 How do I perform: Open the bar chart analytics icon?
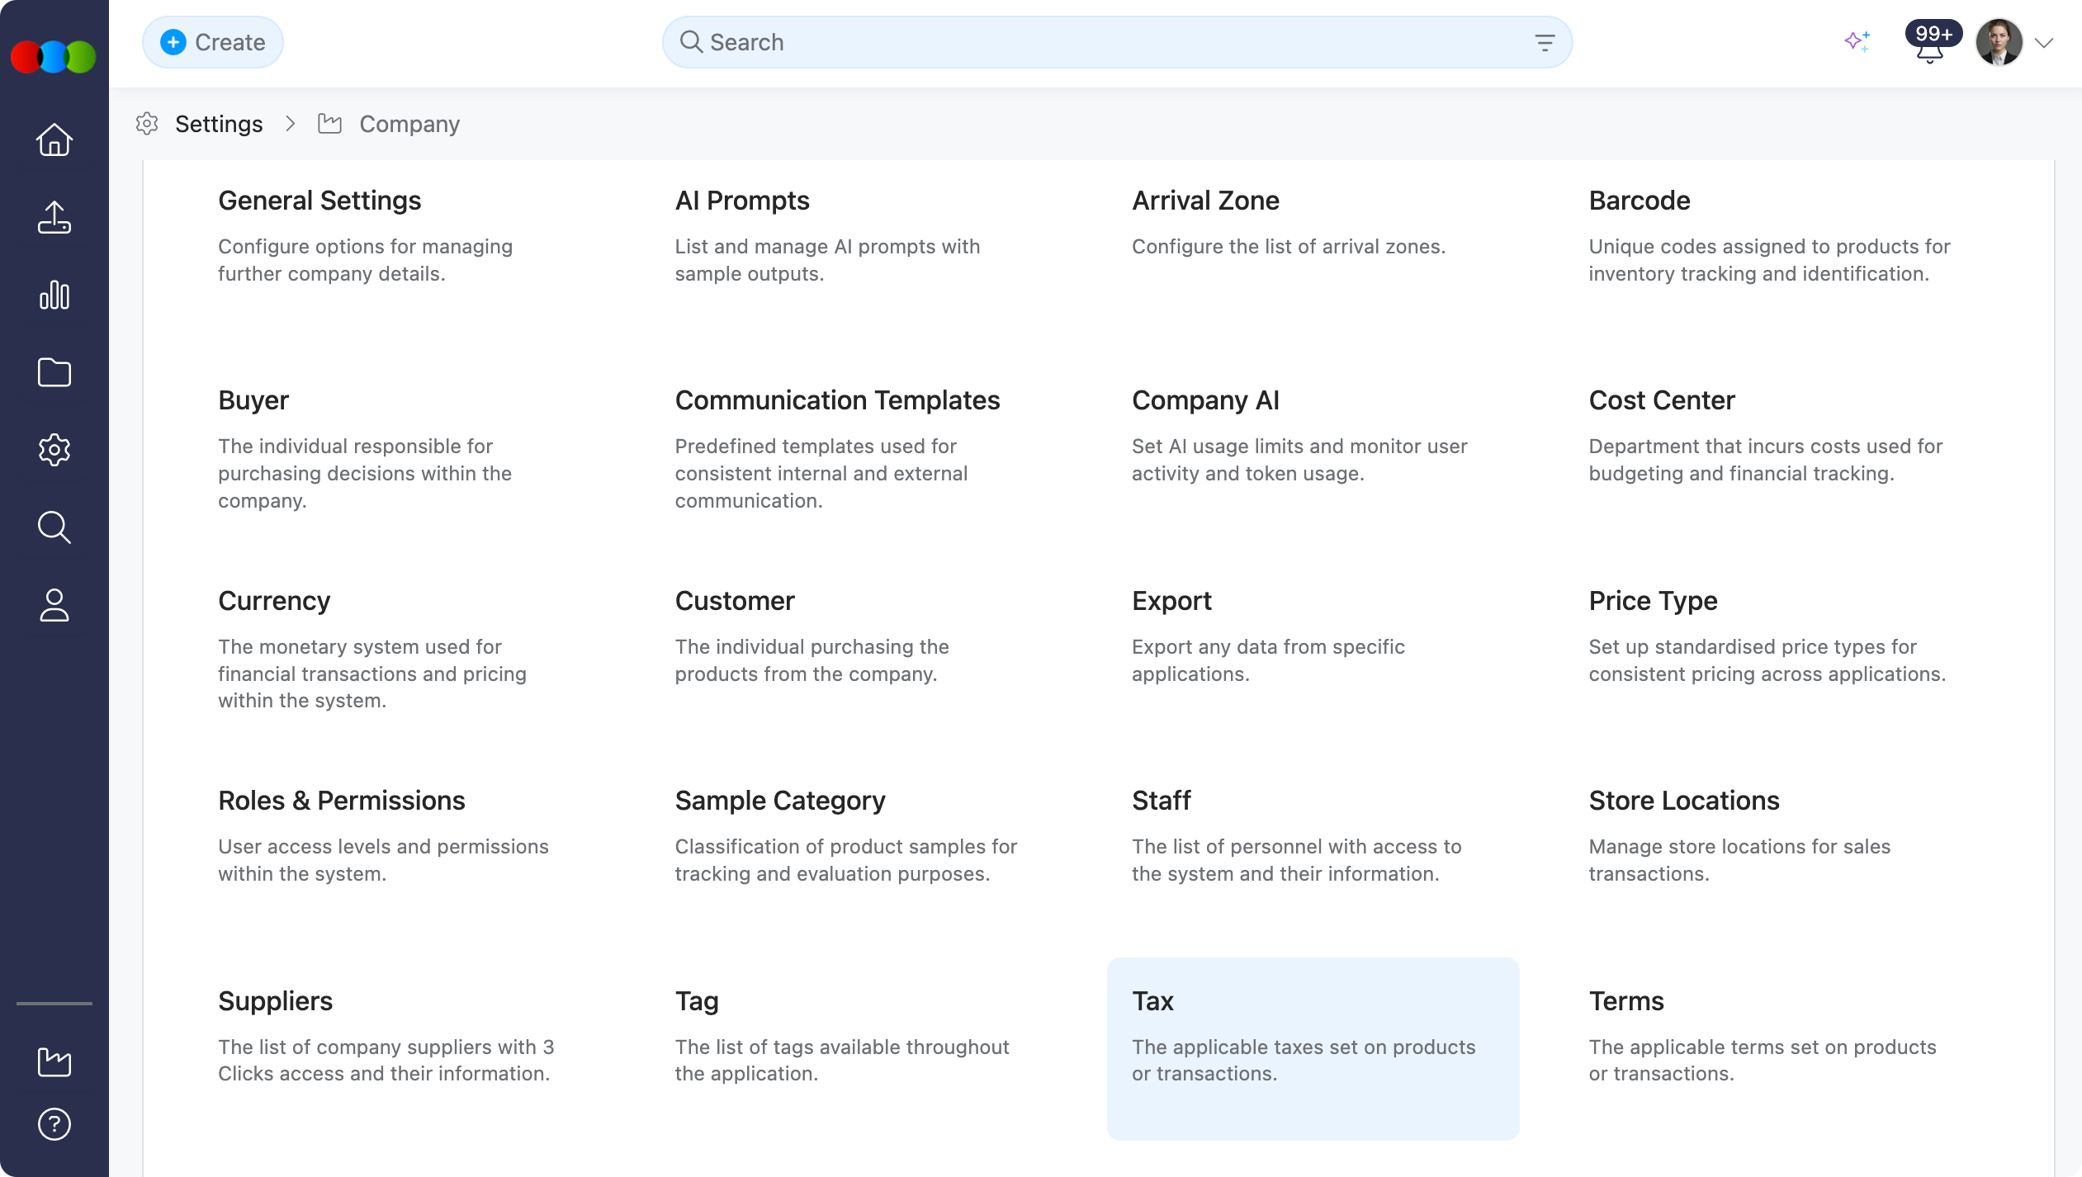click(x=54, y=295)
